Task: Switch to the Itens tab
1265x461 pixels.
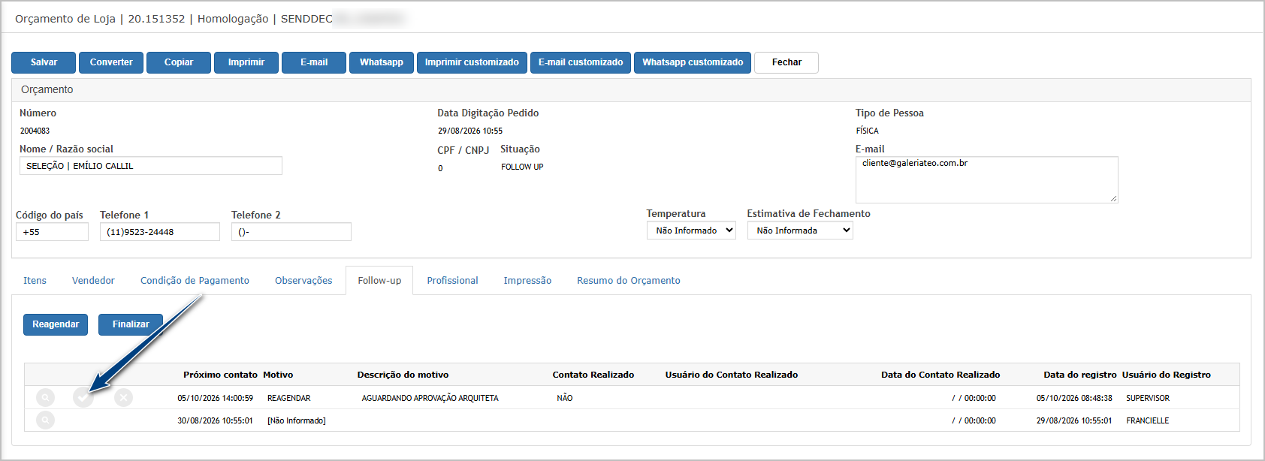Action: pos(35,281)
